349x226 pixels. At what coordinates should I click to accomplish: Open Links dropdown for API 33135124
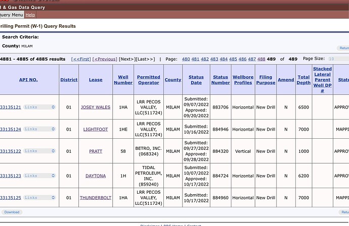point(39,129)
